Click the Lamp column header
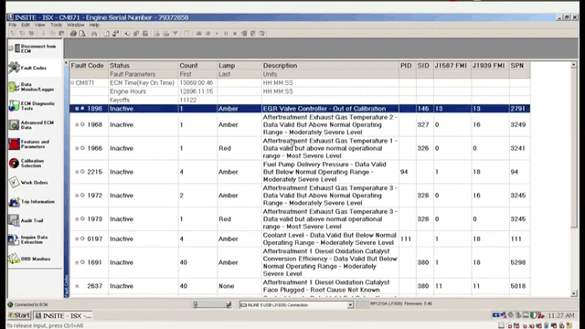 coord(239,65)
